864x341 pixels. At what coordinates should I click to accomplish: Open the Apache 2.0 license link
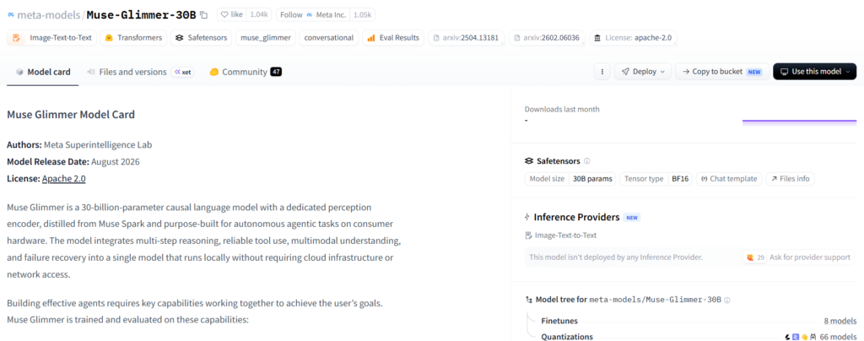[x=63, y=178]
